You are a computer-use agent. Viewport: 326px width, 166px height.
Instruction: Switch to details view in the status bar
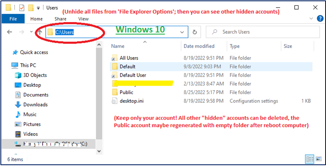(310, 159)
